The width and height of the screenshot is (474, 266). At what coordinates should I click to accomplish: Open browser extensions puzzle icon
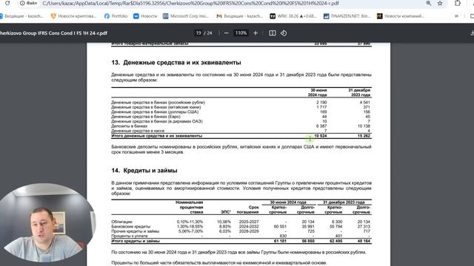coord(458,3)
